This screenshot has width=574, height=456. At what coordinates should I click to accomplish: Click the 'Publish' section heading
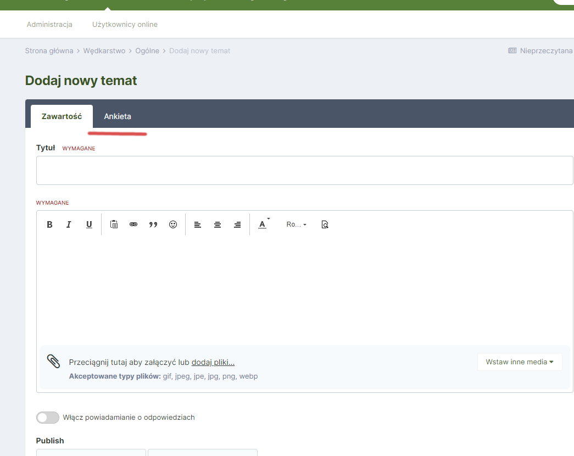pos(50,441)
